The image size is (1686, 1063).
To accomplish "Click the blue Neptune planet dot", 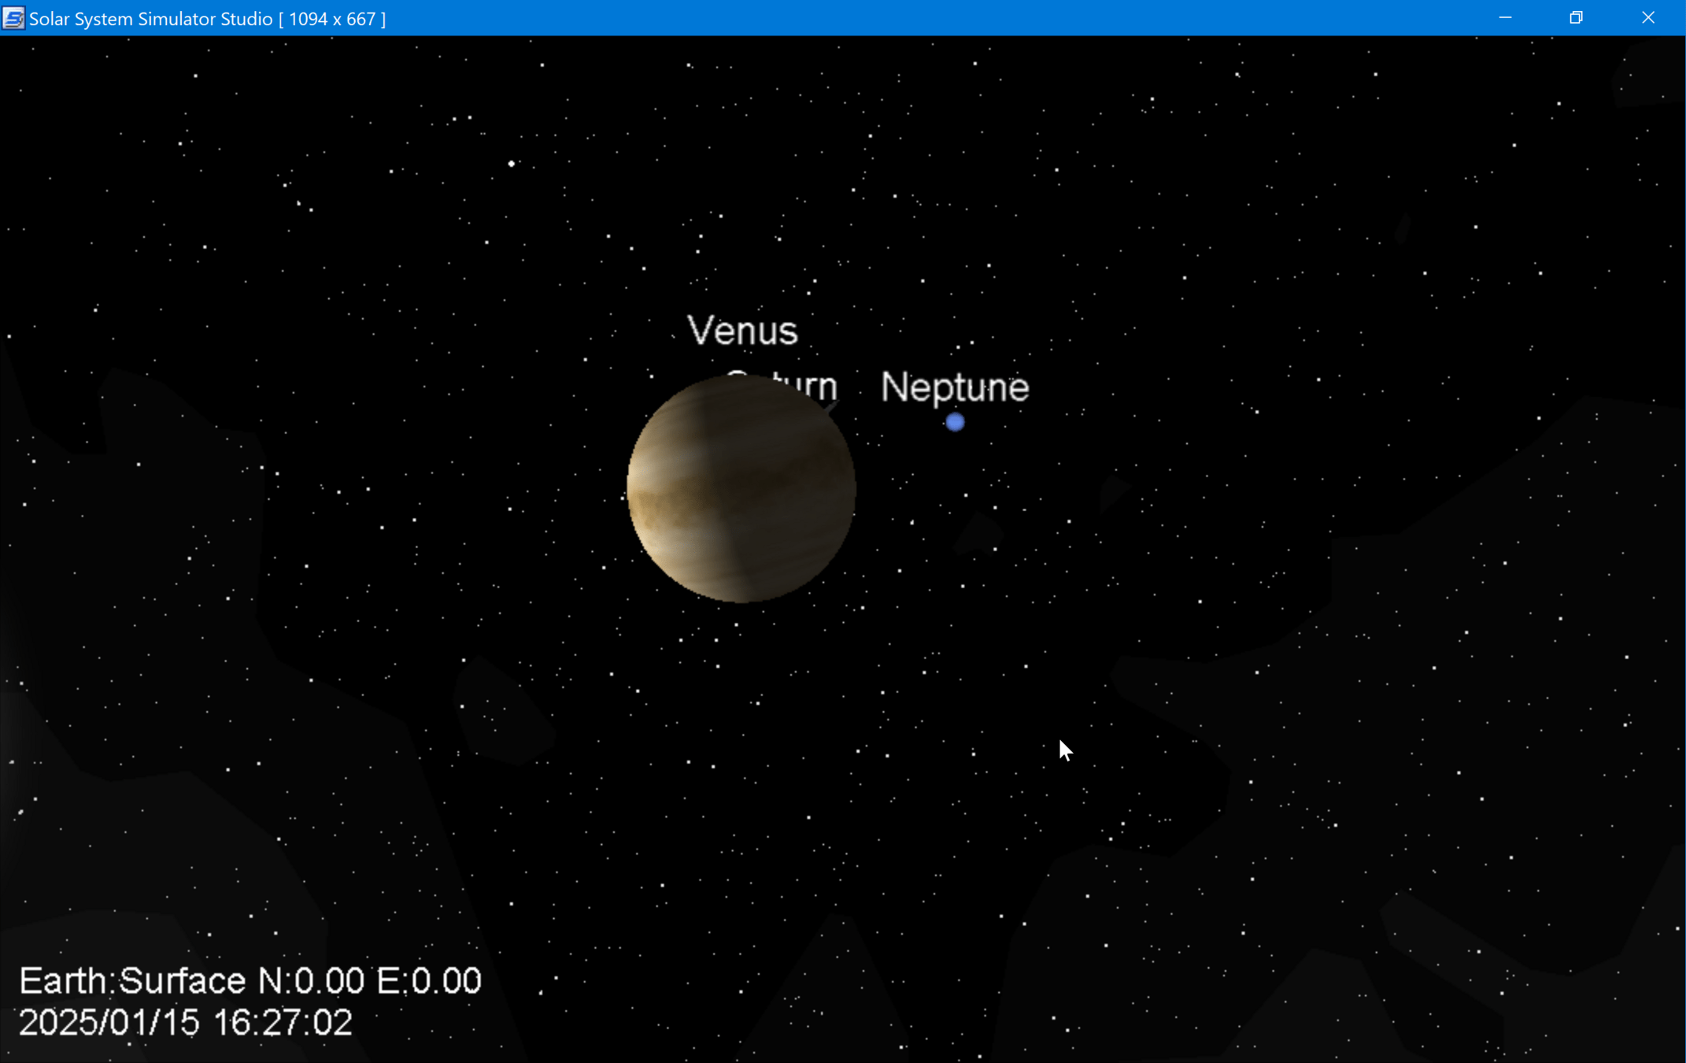I will [955, 423].
